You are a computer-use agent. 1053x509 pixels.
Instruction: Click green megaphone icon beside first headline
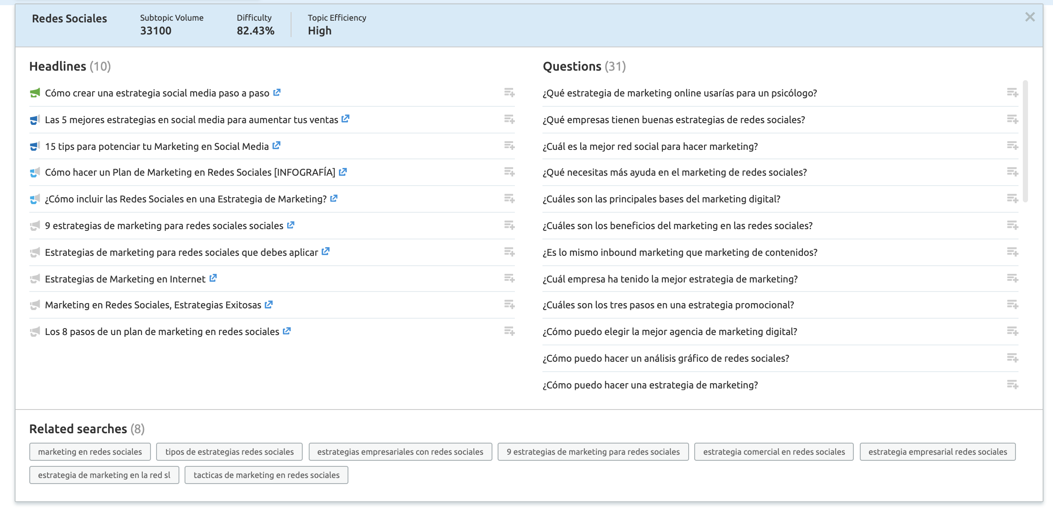coord(35,93)
